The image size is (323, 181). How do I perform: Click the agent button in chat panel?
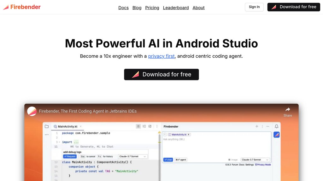181,160
